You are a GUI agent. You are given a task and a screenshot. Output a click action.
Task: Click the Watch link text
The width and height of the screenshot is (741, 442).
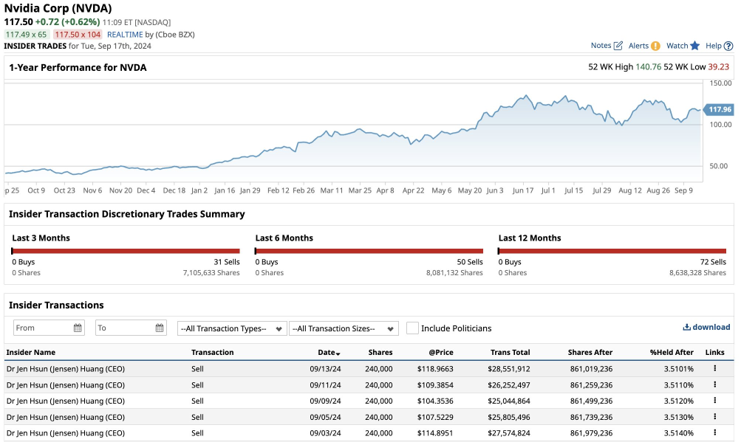pyautogui.click(x=677, y=45)
